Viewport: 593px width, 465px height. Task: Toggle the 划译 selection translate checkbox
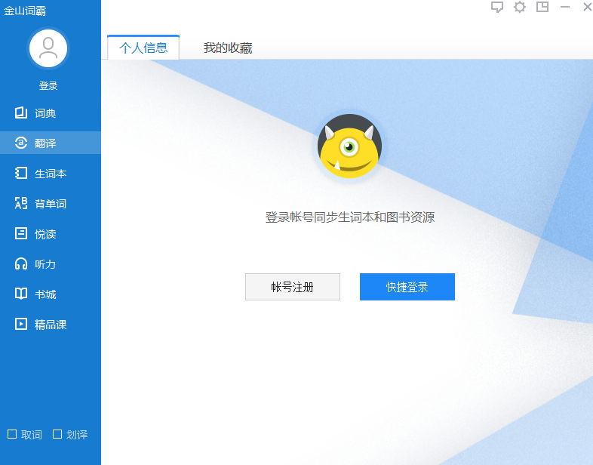(x=57, y=434)
